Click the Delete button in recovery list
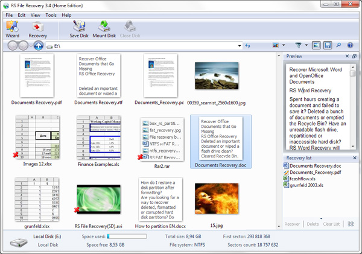Viewport: 362px width, 254px height. (313, 224)
